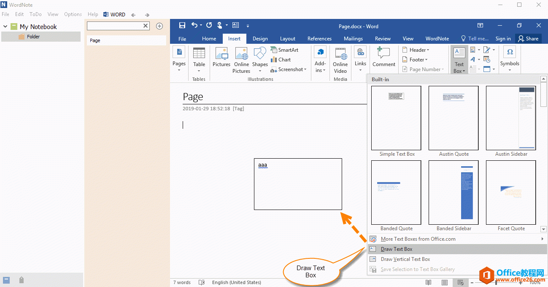
Task: Click the Share button
Action: coord(528,39)
